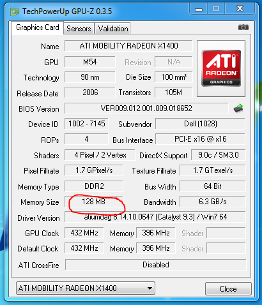262x305 pixels.
Task: Click the DirectX Support field 9.0c / SM3.0
Action: click(x=219, y=155)
